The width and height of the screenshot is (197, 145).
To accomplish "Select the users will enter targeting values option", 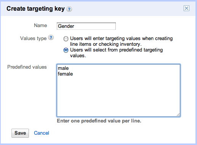I will click(x=66, y=39).
